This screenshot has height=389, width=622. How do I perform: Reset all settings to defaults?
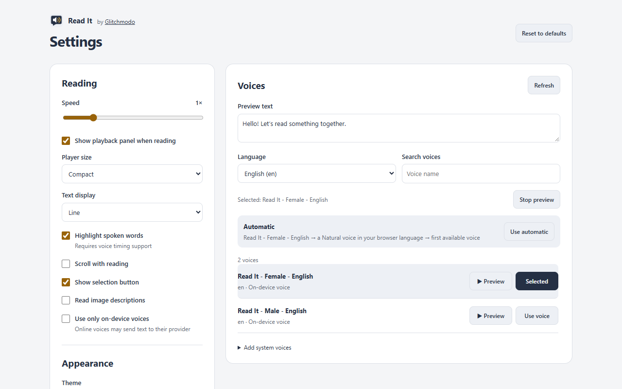coord(544,33)
